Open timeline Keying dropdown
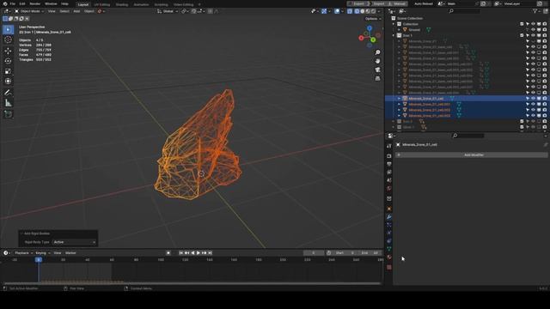Viewport: 550px width, 309px height. [42, 253]
